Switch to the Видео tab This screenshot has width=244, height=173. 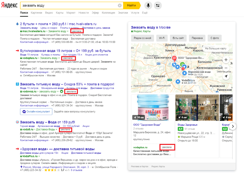49,13
